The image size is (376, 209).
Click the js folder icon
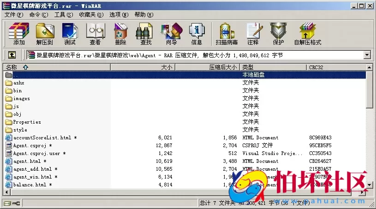(9, 107)
